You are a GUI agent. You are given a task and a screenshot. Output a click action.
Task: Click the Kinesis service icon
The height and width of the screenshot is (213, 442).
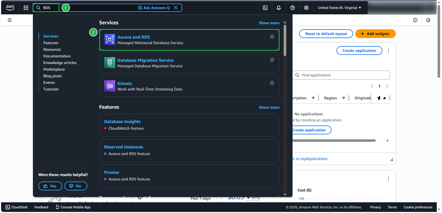click(110, 86)
